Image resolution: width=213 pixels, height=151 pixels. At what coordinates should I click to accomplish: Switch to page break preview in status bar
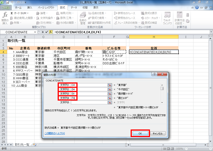[172, 149]
